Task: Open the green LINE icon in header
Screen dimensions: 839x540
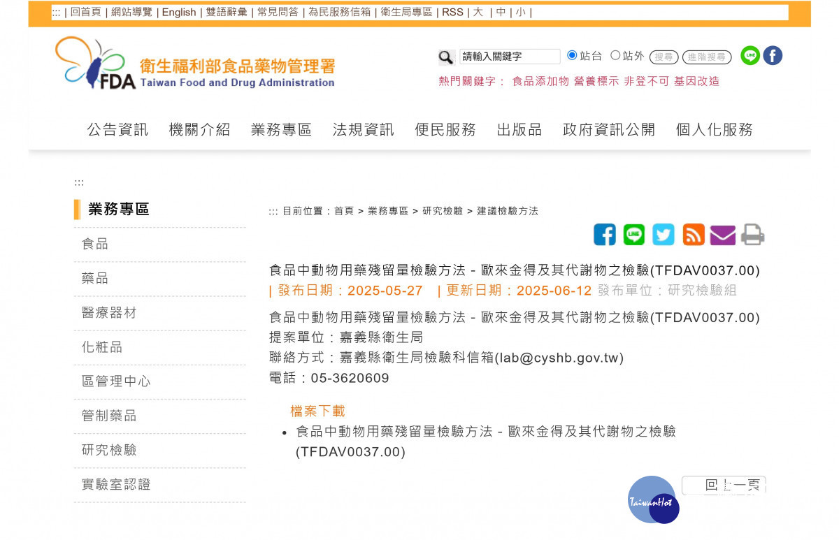Action: [750, 56]
